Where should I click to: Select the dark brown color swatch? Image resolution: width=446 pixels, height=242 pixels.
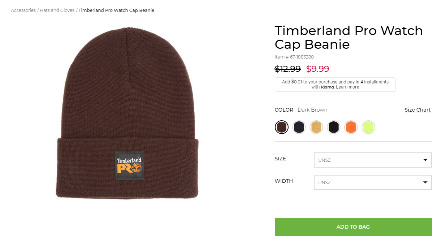click(x=282, y=127)
